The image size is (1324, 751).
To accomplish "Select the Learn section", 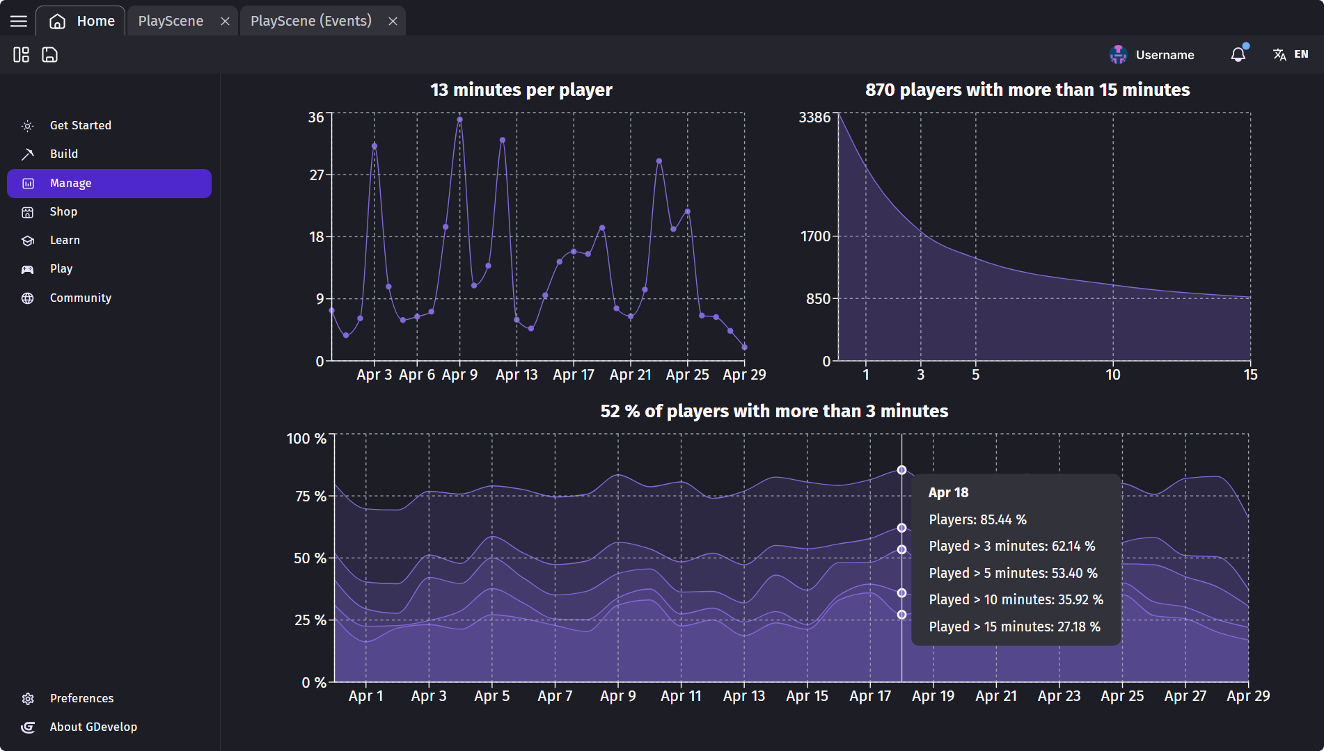I will coord(65,240).
